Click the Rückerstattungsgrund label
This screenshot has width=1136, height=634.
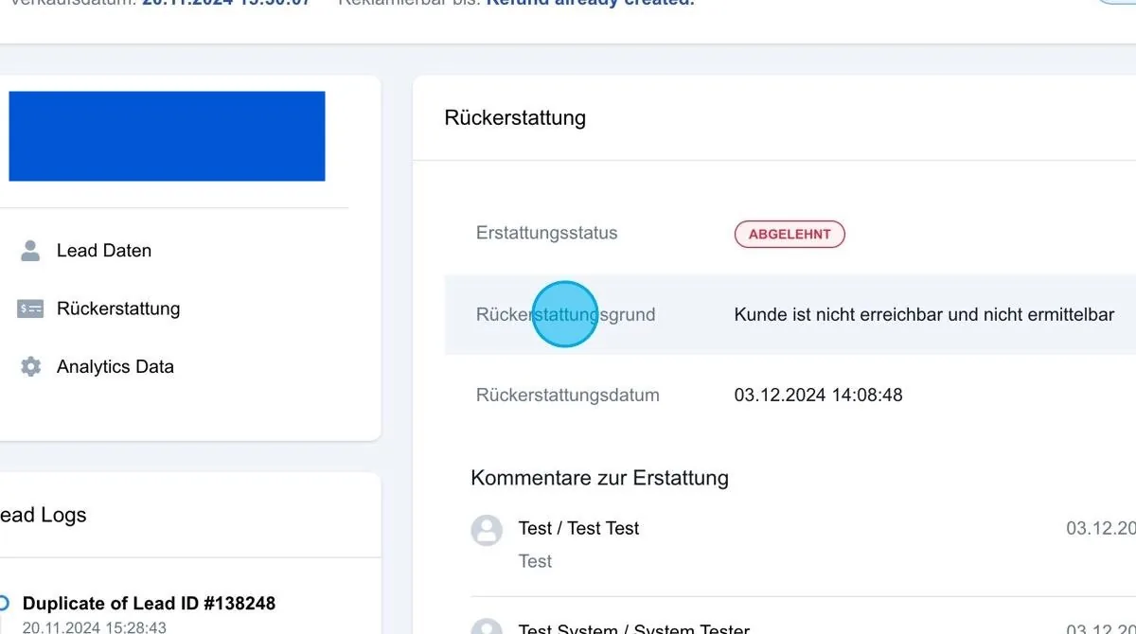pos(566,314)
